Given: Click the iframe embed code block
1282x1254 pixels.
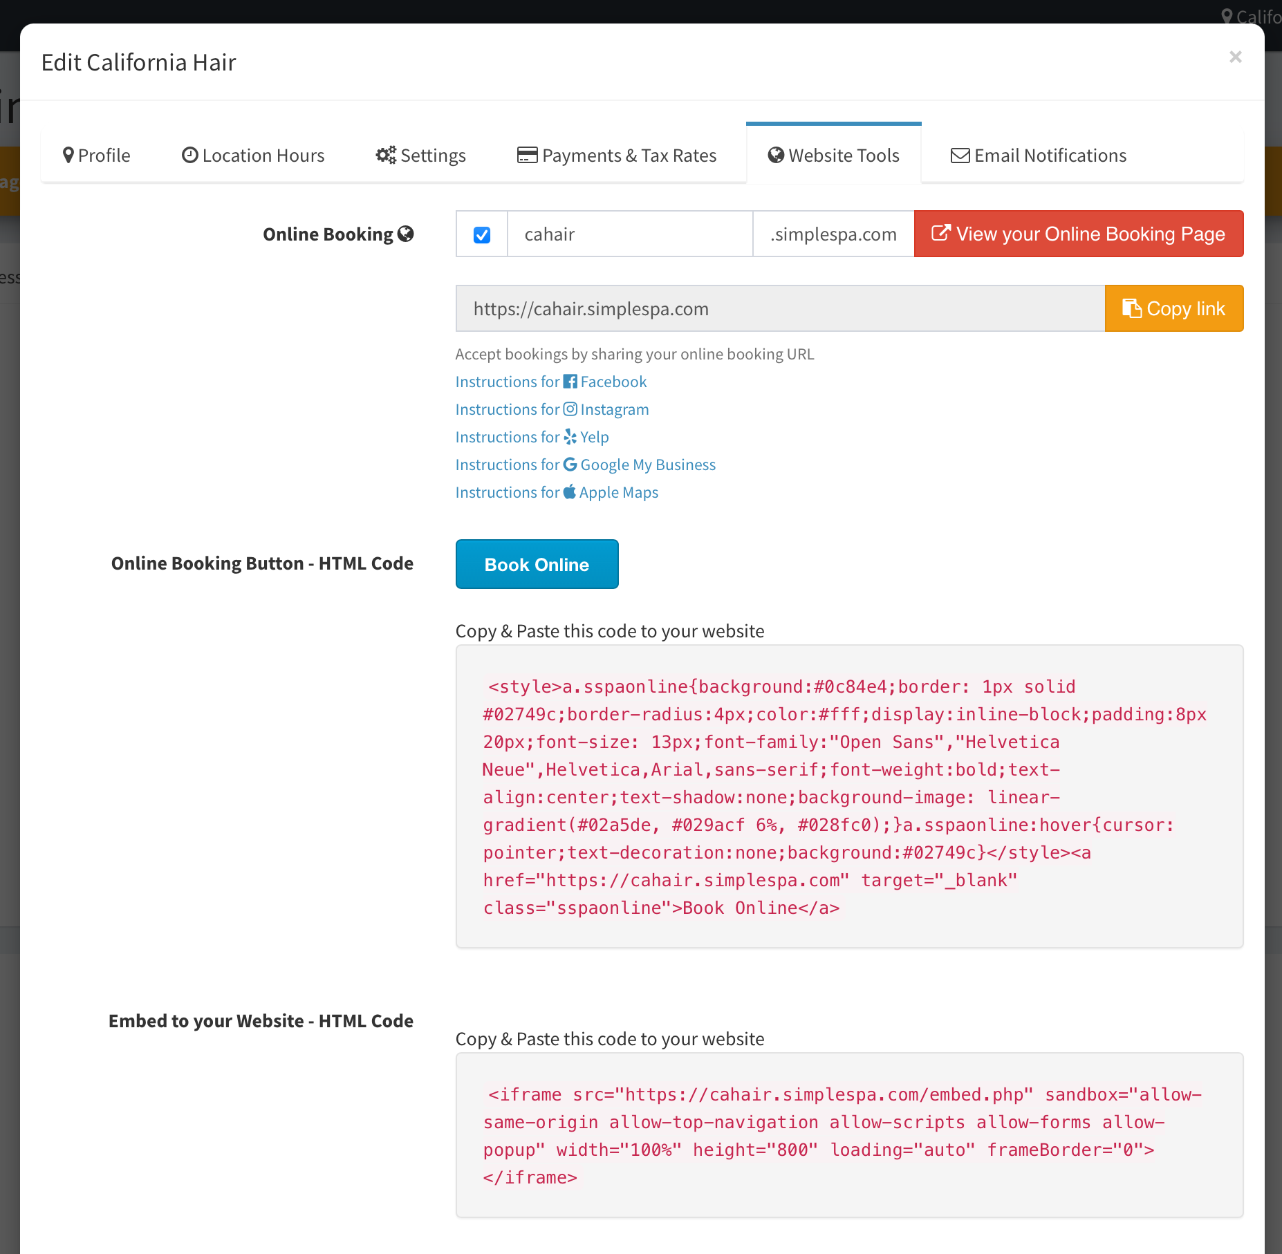Looking at the screenshot, I should [848, 1135].
